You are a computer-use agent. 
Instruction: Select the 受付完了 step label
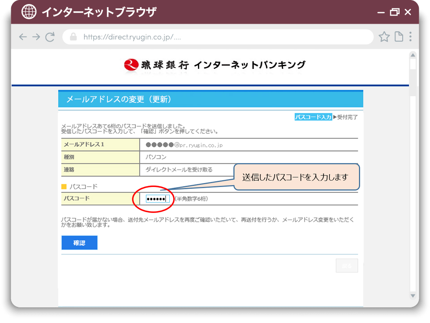click(x=347, y=117)
